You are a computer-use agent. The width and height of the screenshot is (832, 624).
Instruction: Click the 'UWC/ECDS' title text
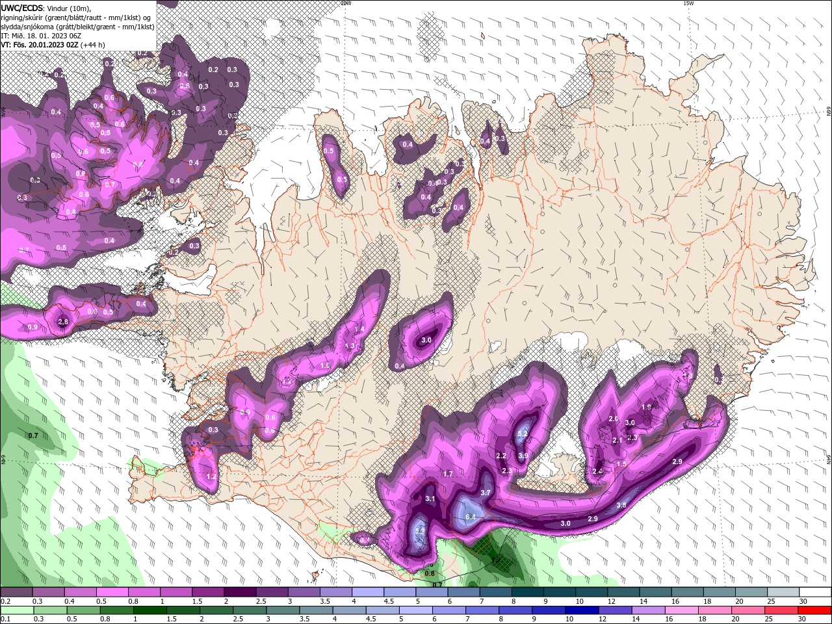21,8
